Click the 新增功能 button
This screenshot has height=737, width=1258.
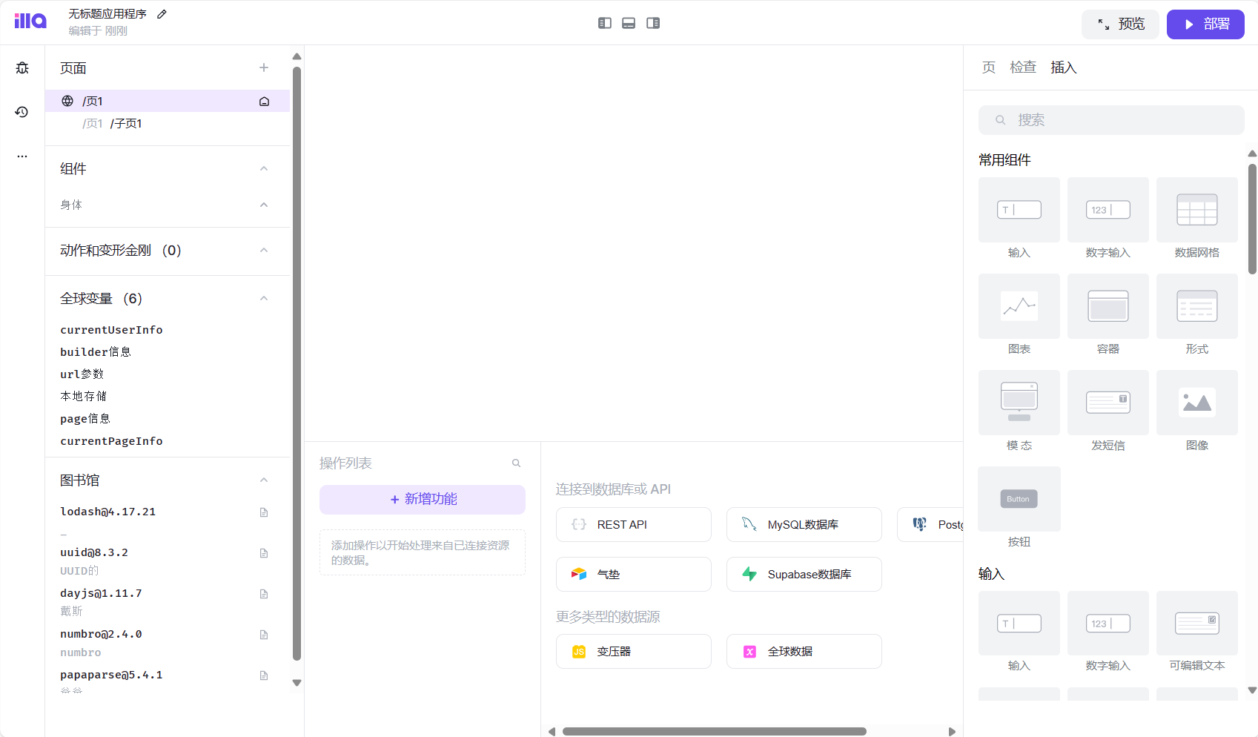423,500
